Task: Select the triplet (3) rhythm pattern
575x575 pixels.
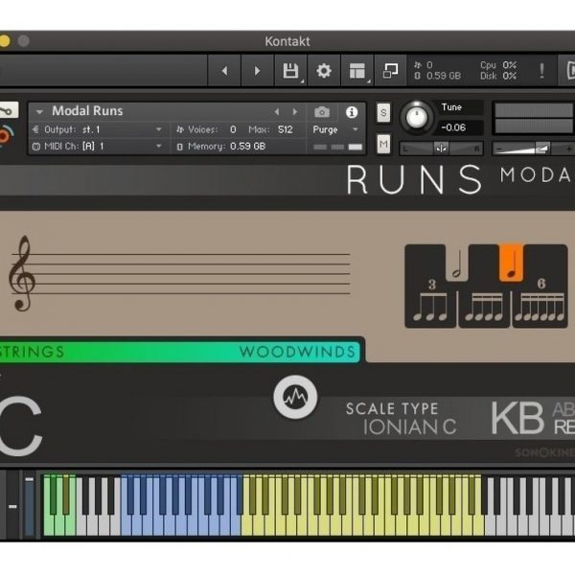Action: (430, 305)
